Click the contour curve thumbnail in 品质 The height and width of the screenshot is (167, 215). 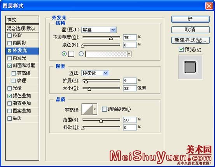87,109
